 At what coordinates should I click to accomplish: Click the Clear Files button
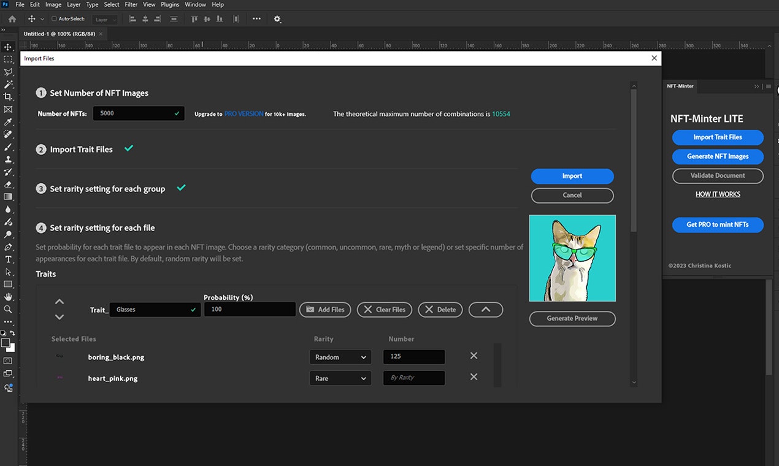click(x=385, y=310)
